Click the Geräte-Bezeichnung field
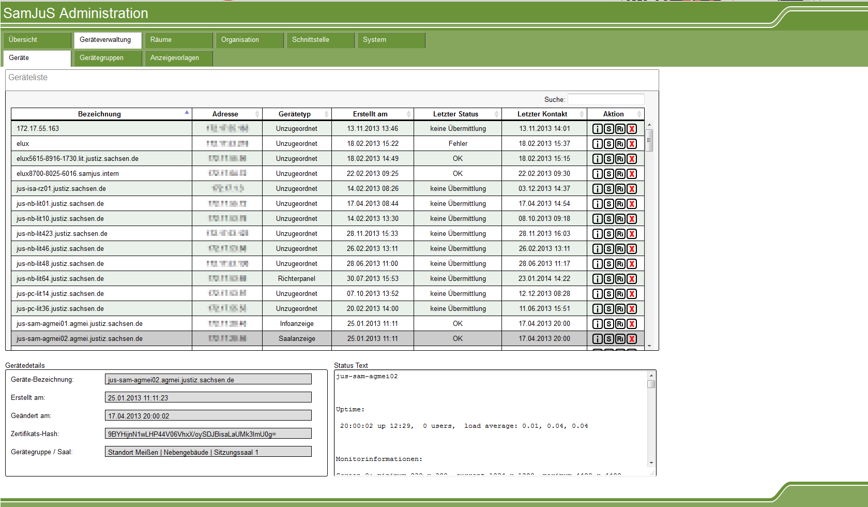This screenshot has width=868, height=507. (208, 379)
